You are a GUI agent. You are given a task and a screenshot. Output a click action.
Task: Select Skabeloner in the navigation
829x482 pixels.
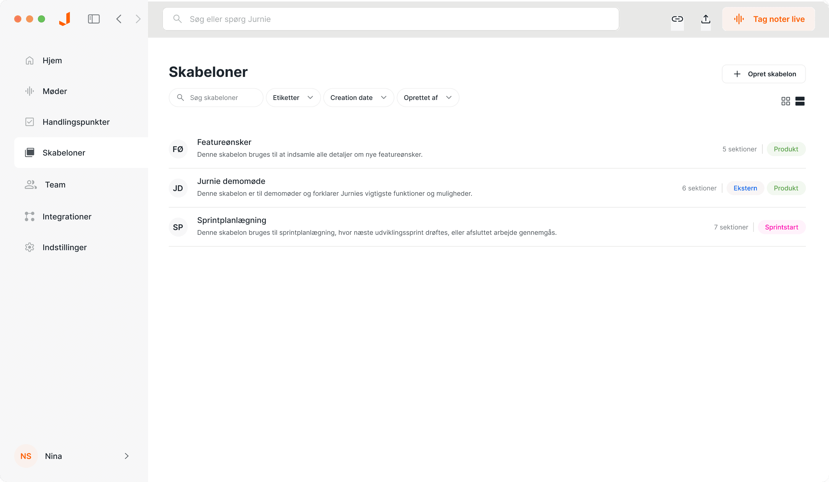coord(64,153)
